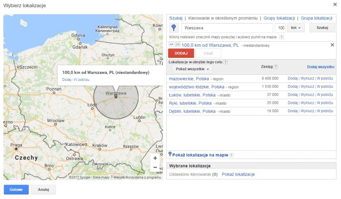Click Dodaj wszystko link
The height and width of the screenshot is (199, 341).
[321, 67]
